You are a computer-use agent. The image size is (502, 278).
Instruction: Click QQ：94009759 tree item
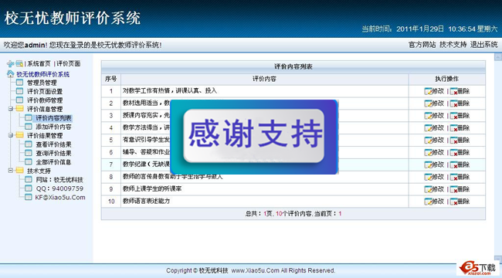[x=59, y=188]
